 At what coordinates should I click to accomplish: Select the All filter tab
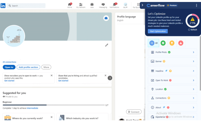pos(153,43)
